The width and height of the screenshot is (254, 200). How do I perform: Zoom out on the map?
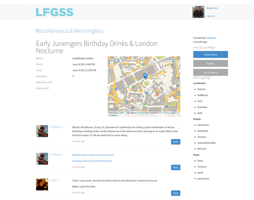point(112,64)
